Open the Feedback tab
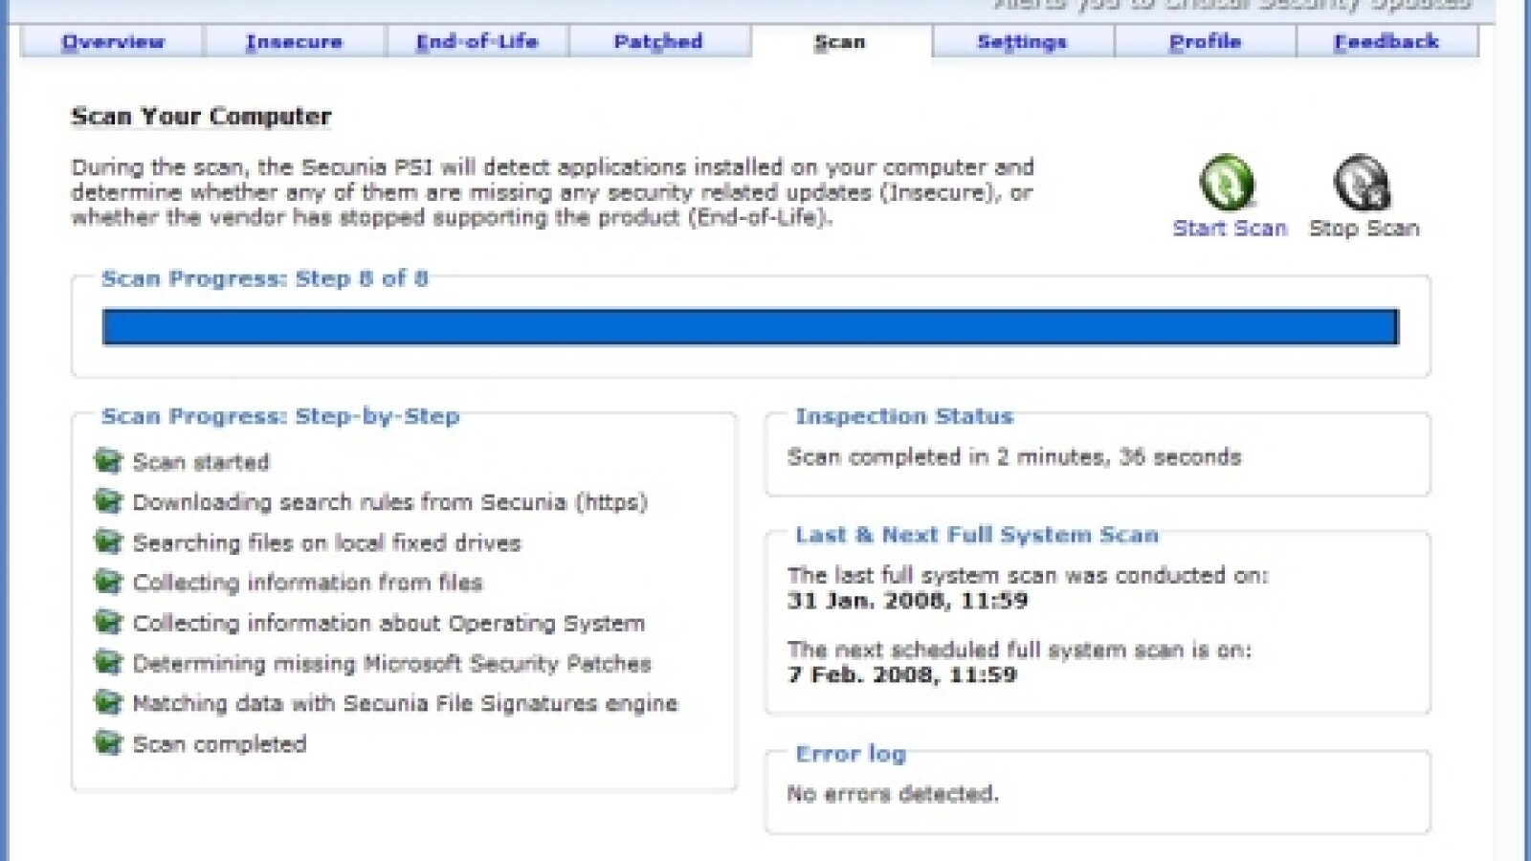 (1386, 42)
